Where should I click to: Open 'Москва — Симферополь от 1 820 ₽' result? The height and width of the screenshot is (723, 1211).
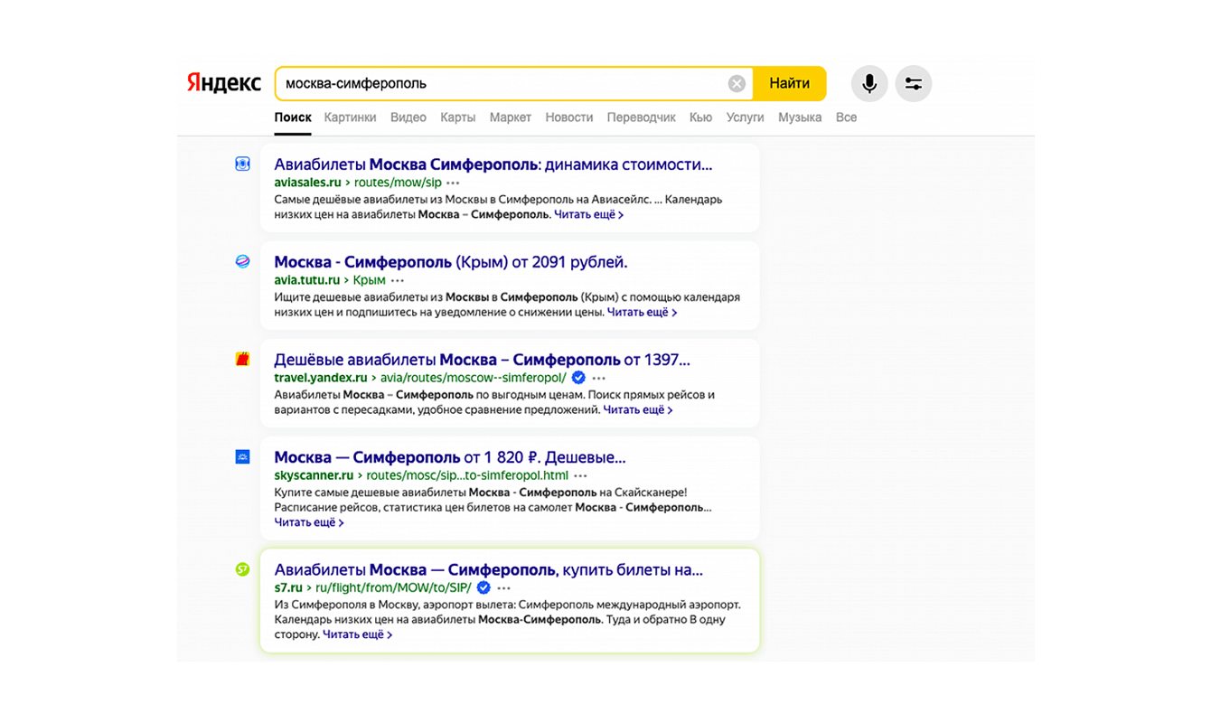pos(450,457)
